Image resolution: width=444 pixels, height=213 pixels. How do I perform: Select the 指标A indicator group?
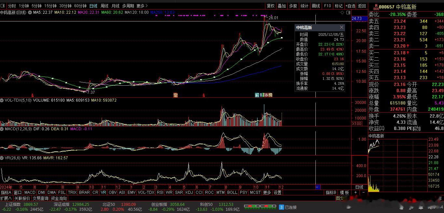click(6, 192)
